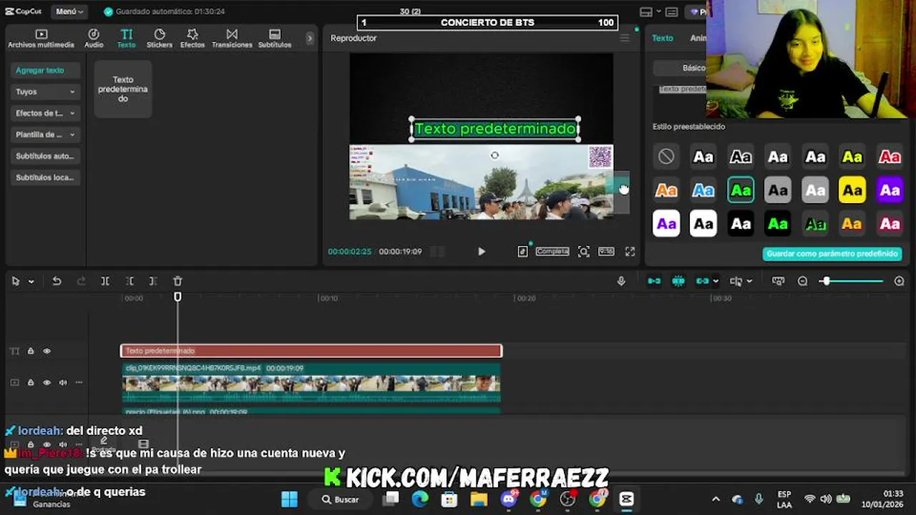
Task: Enter fullscreen preview mode
Action: click(630, 252)
